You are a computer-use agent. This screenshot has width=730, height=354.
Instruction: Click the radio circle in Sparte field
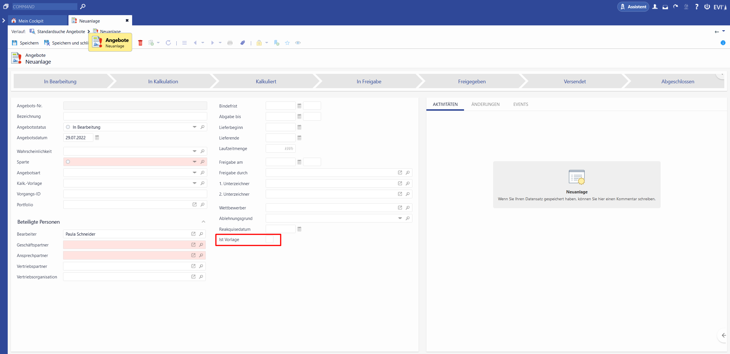tap(68, 162)
